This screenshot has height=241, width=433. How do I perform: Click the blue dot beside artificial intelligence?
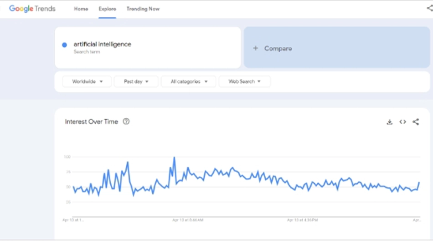pyautogui.click(x=64, y=45)
